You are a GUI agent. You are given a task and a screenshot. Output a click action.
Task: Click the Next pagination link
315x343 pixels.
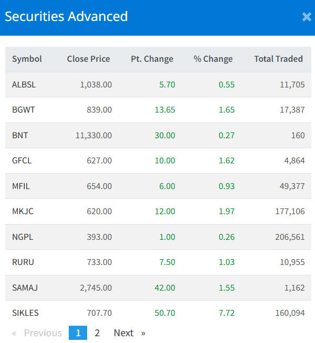coord(123,333)
